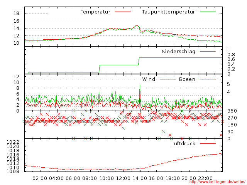247x185 pixels.
Task: Click the Wind legend label
Action: (x=149, y=79)
